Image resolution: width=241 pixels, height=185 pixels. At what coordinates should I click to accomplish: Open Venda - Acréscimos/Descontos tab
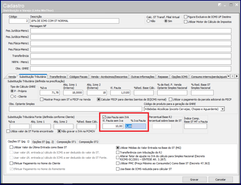[109, 77]
